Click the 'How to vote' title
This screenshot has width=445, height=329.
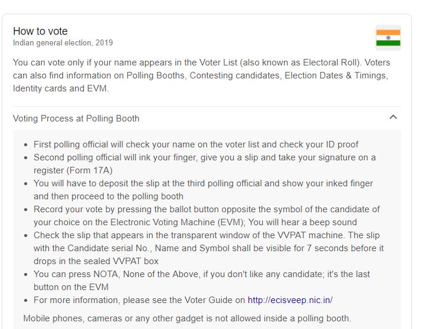pyautogui.click(x=40, y=31)
